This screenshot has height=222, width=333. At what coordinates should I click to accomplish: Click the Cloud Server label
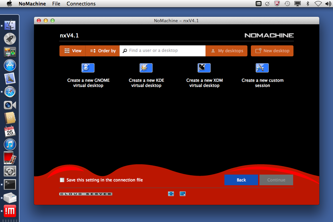[x=86, y=194]
